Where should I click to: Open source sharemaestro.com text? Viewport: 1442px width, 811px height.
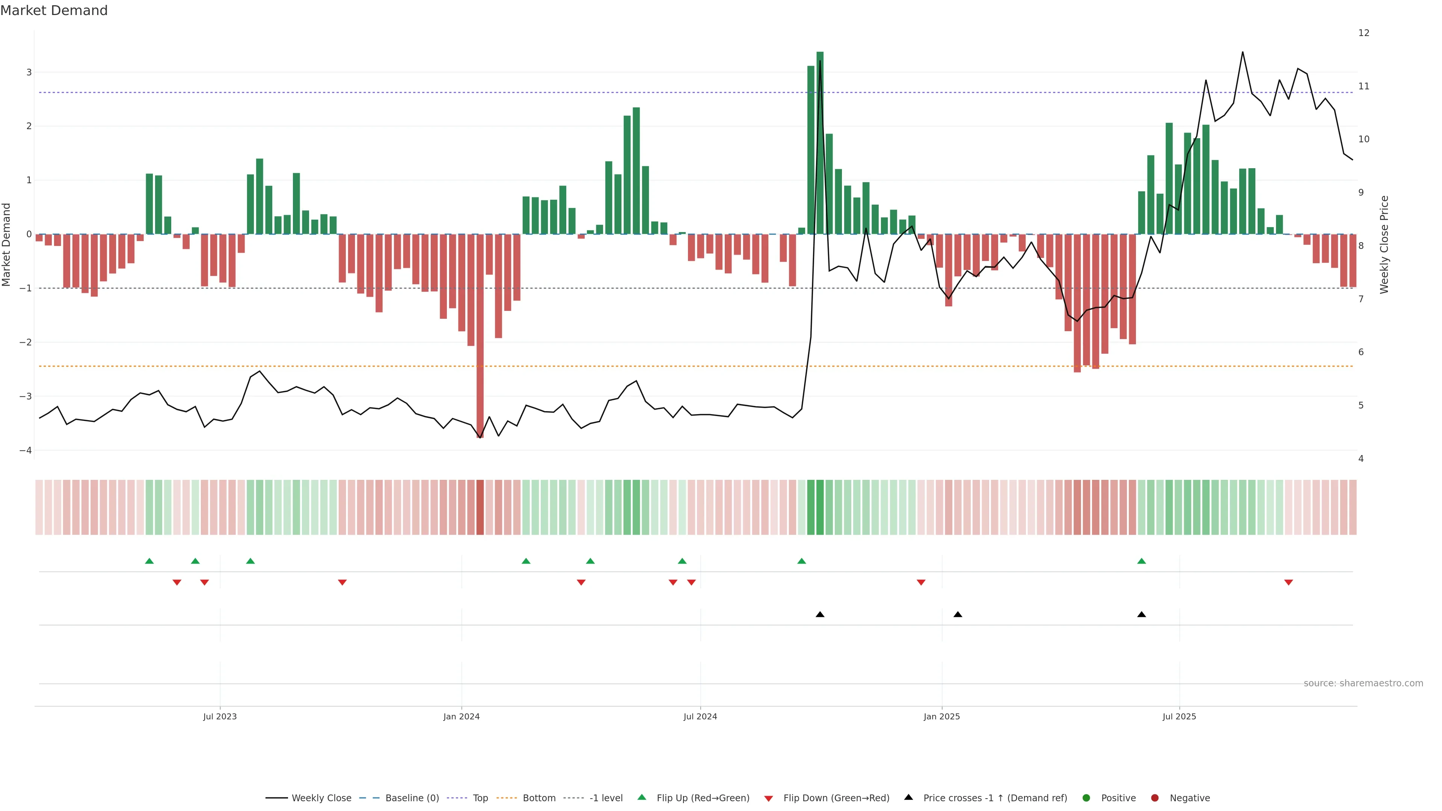1363,683
